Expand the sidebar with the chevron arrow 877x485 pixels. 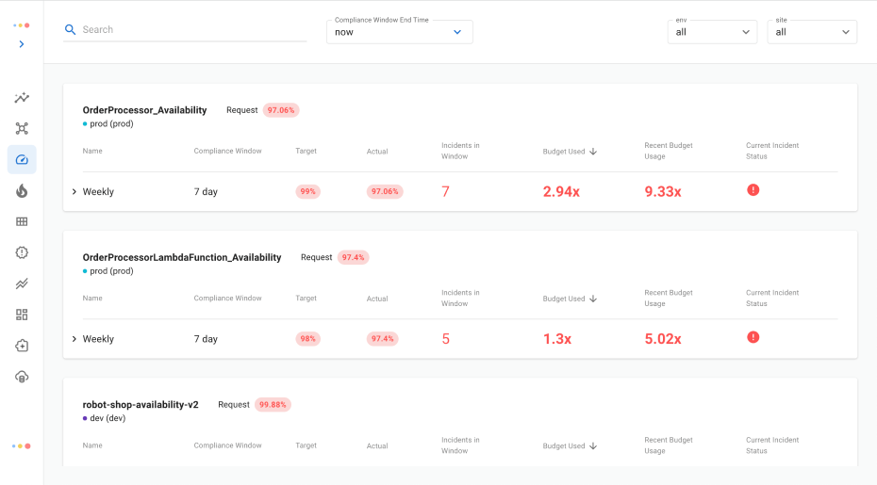(x=22, y=44)
